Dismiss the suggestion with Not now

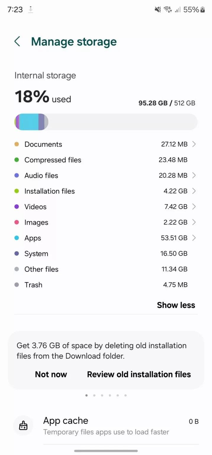point(51,374)
